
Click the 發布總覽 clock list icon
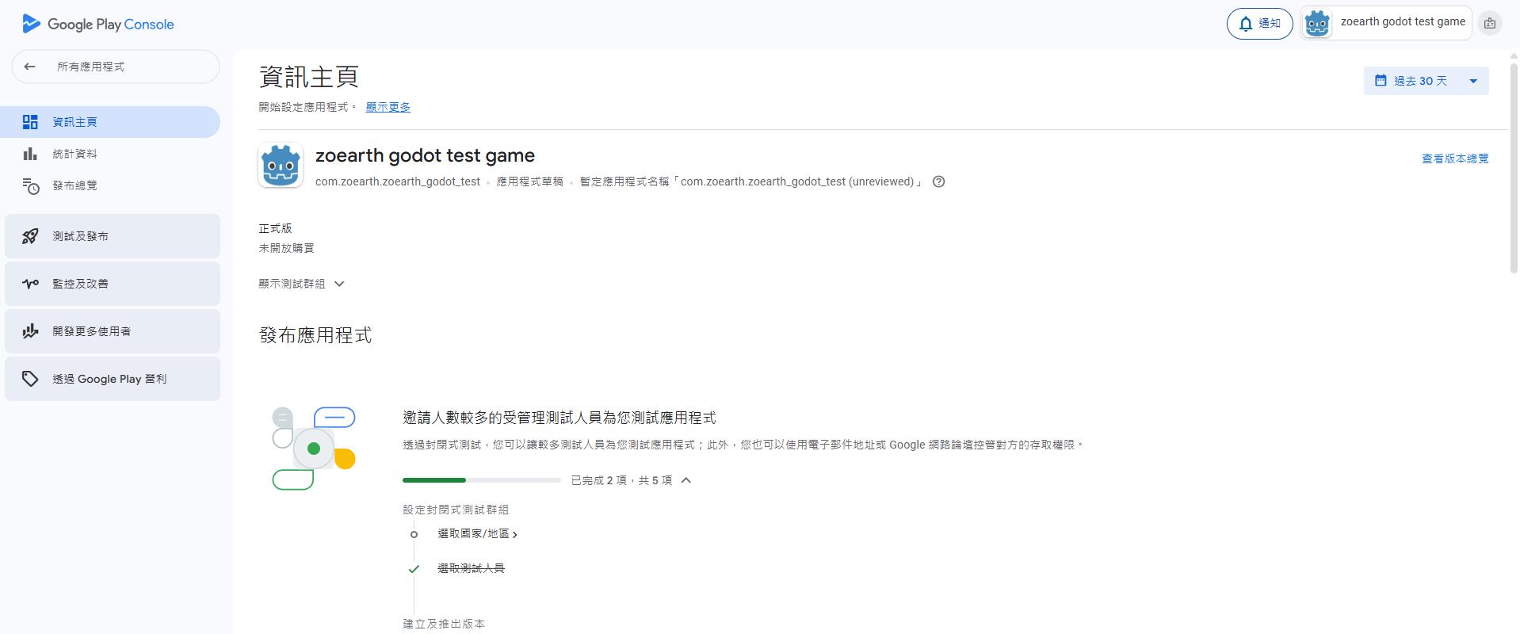(x=30, y=185)
